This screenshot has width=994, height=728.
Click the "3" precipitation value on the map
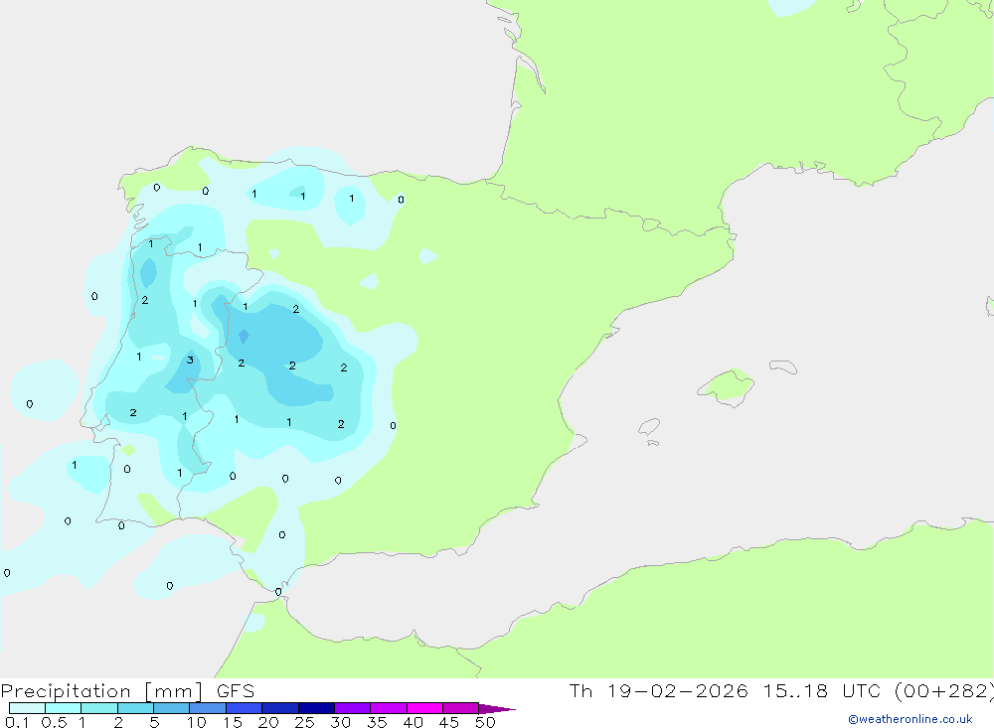point(190,360)
